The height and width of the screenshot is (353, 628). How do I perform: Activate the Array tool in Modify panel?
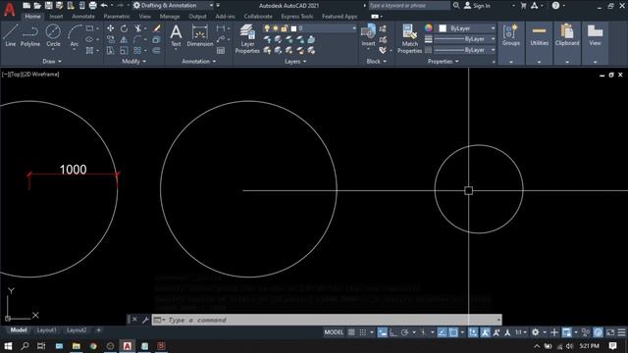pos(137,51)
